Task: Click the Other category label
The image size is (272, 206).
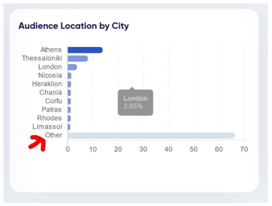Action: [54, 135]
